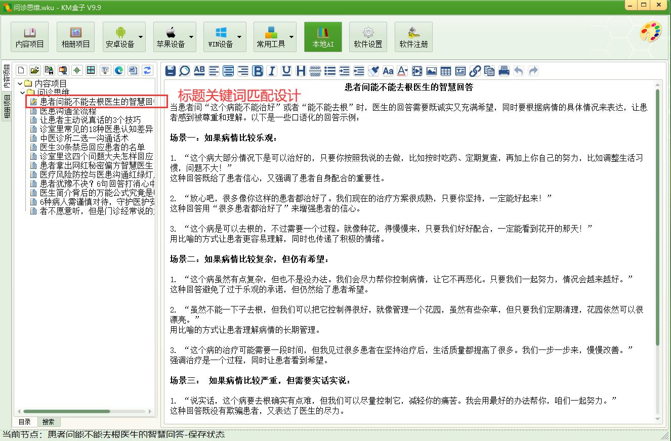Image resolution: width=671 pixels, height=441 pixels.
Task: Open the 常用工具 dropdown arrow
Action: point(291,37)
